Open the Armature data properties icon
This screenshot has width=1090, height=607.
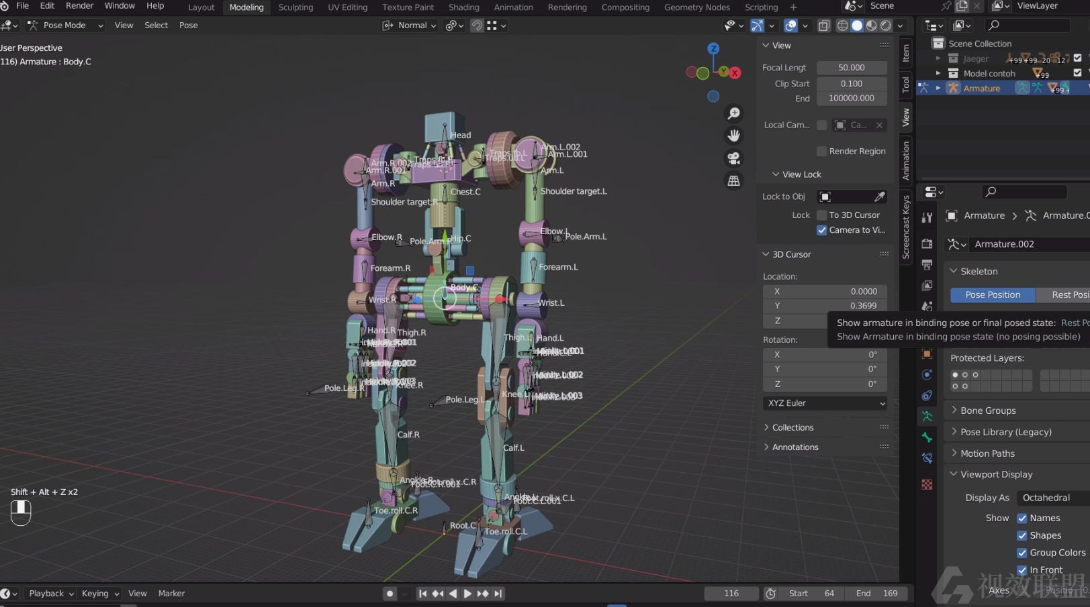927,416
